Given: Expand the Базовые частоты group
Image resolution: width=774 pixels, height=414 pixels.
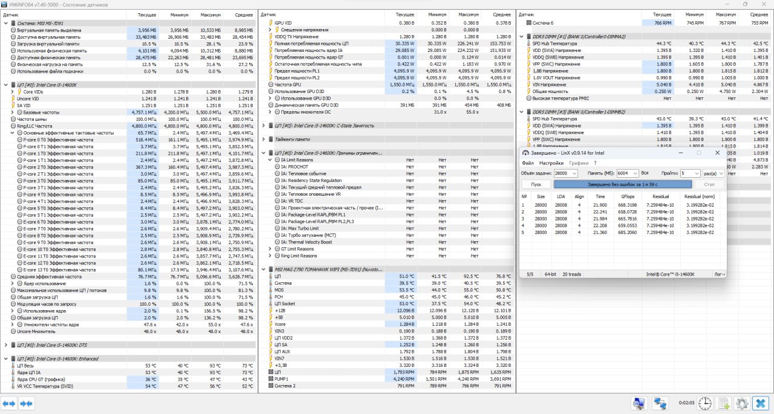Looking at the screenshot, I should [x=13, y=112].
